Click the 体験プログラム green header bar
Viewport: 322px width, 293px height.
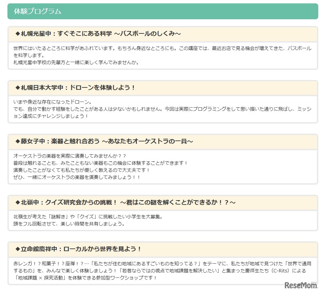(x=163, y=11)
